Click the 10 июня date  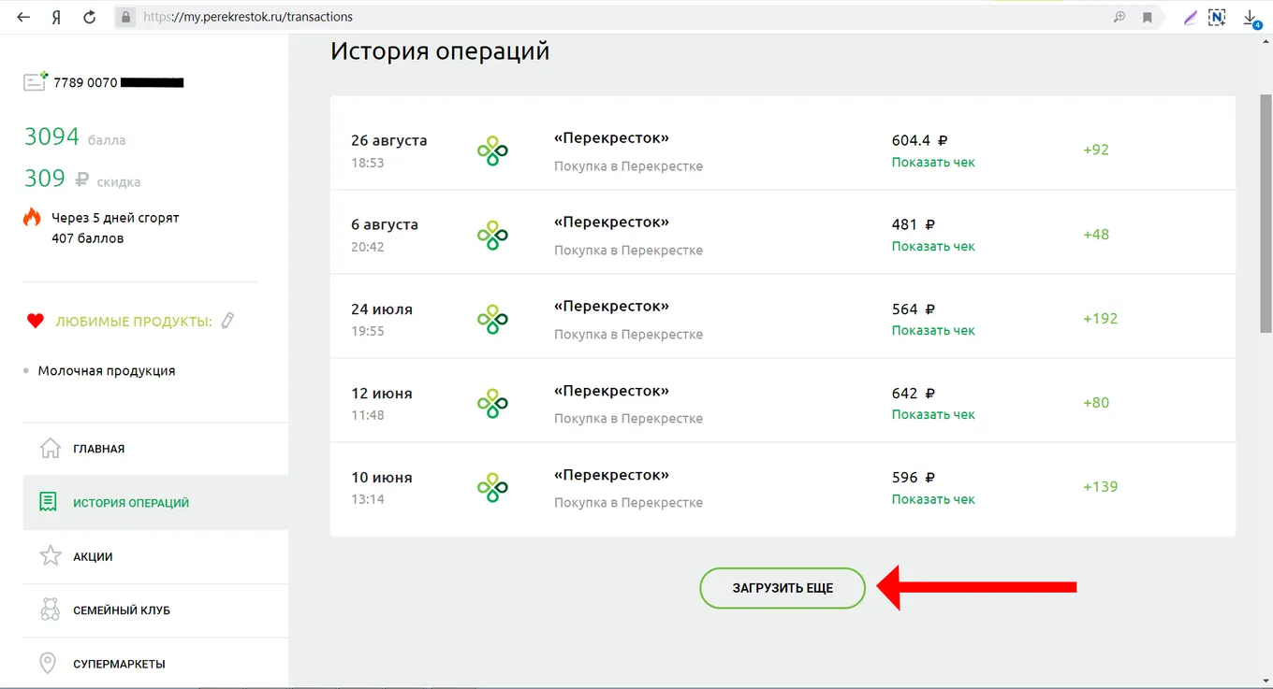click(x=382, y=477)
